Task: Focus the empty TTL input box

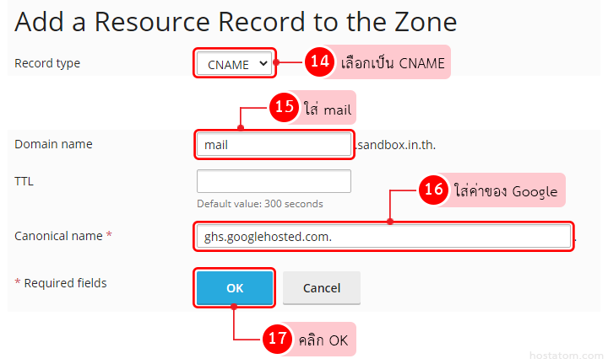Action: pos(273,181)
